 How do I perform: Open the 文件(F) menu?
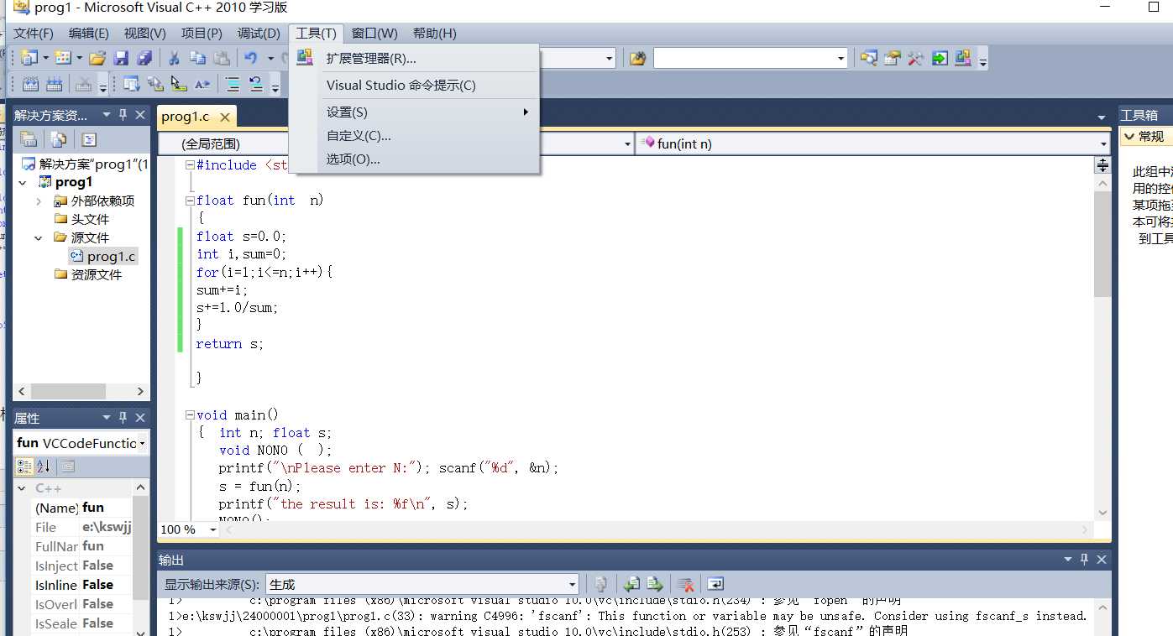click(x=34, y=34)
